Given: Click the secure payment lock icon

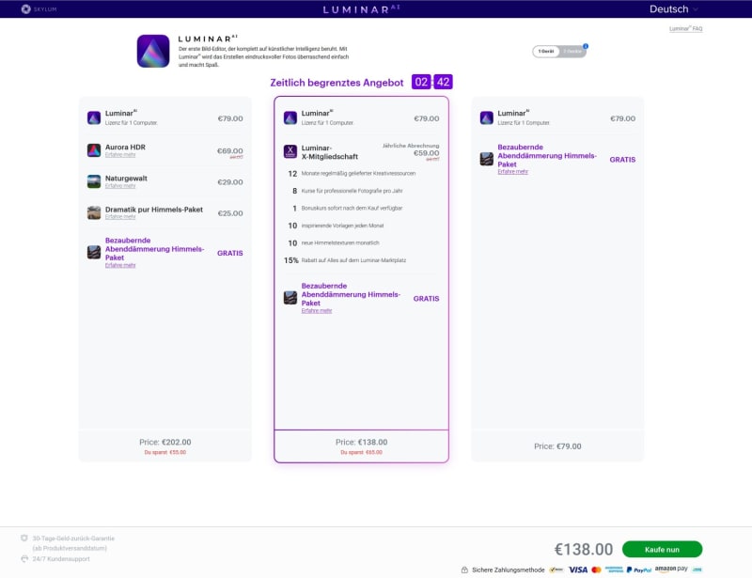Looking at the screenshot, I should point(464,570).
